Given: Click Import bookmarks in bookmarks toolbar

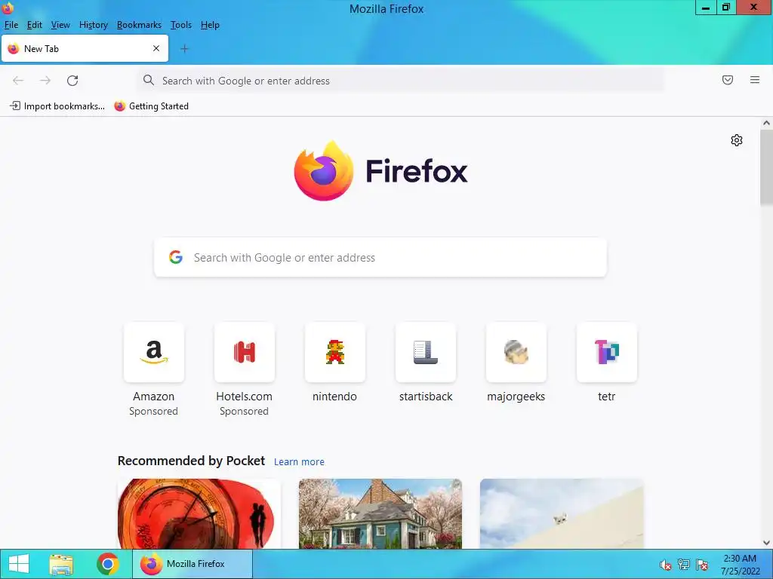Looking at the screenshot, I should point(57,106).
